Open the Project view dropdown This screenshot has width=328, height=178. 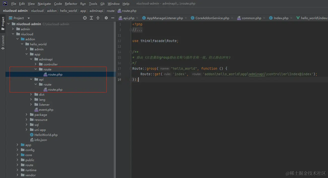point(29,18)
